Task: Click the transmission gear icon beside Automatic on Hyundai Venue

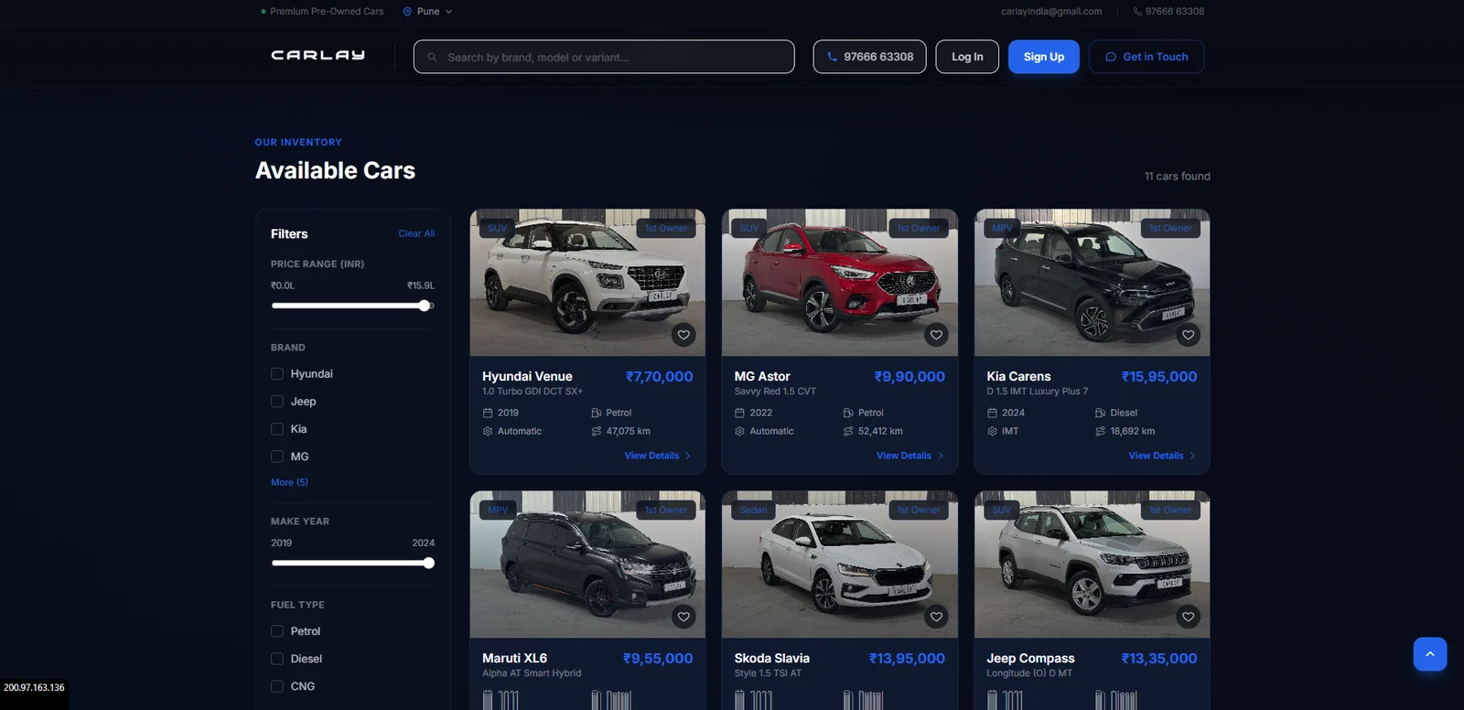Action: point(488,431)
